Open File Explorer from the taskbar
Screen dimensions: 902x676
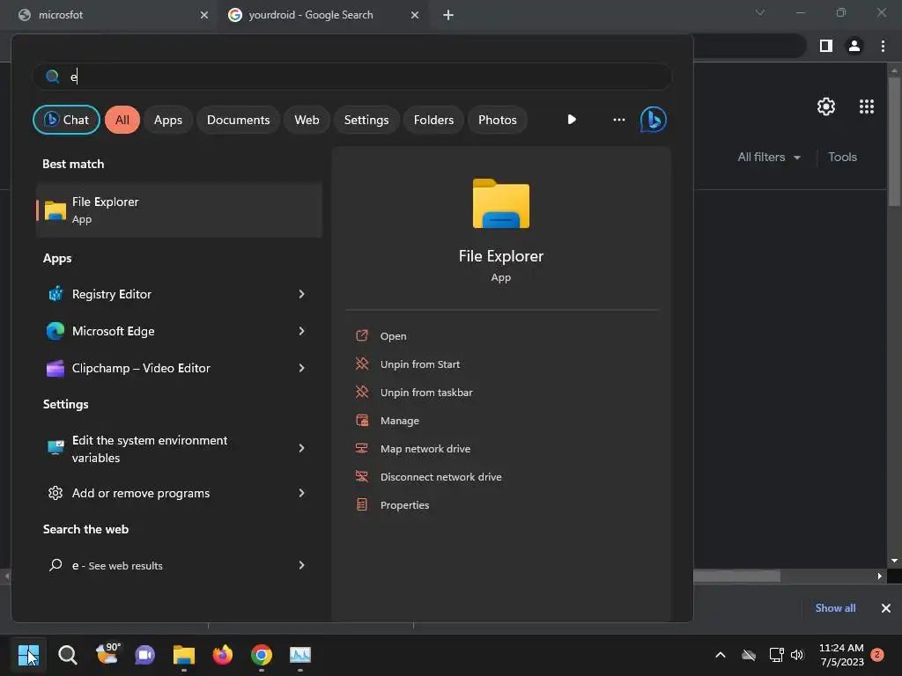coord(184,655)
